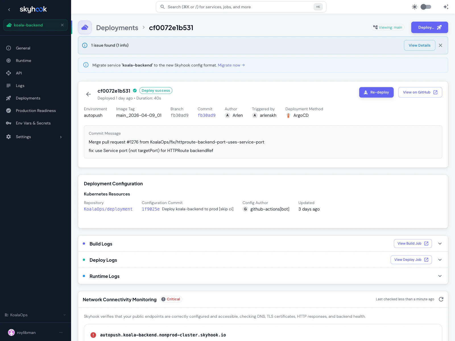Refresh Network Connectivity Monitoring status
Viewport: 455px width, 341px height.
coord(441,299)
